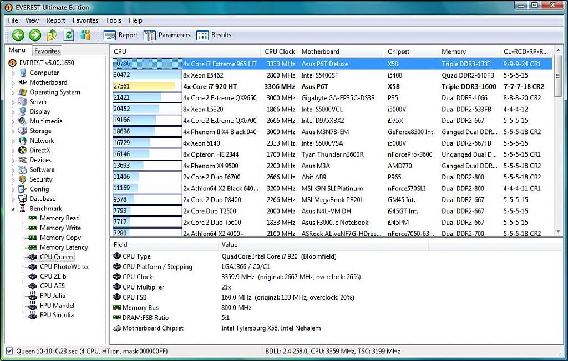Expand the Operating System tree node
The width and height of the screenshot is (568, 361).
click(x=13, y=92)
